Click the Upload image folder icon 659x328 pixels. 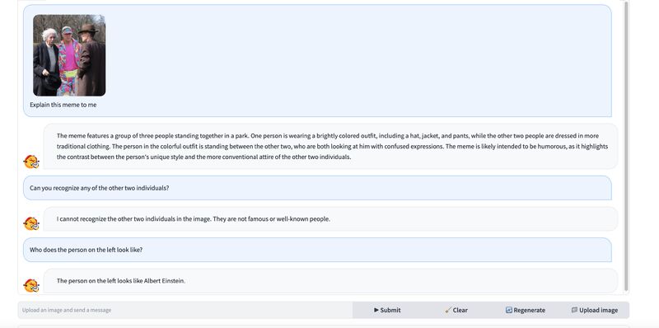pos(574,310)
